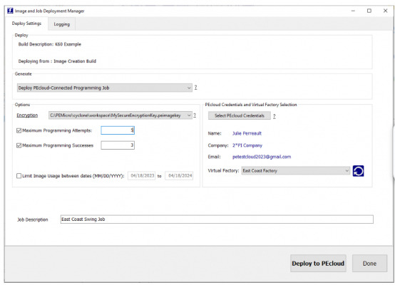Screen dimensions: 395x285
Task: Switch to the Logging tab
Action: click(x=62, y=24)
